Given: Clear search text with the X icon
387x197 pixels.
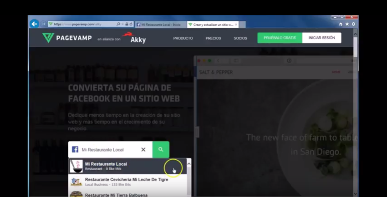Looking at the screenshot, I should [143, 149].
